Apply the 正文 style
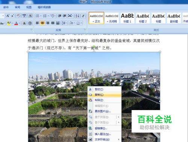Screen dimensions: 188x142 point(96,18)
